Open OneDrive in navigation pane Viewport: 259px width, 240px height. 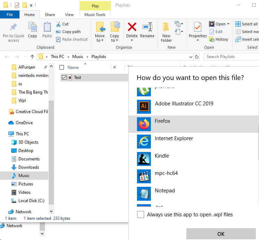[x=21, y=123]
